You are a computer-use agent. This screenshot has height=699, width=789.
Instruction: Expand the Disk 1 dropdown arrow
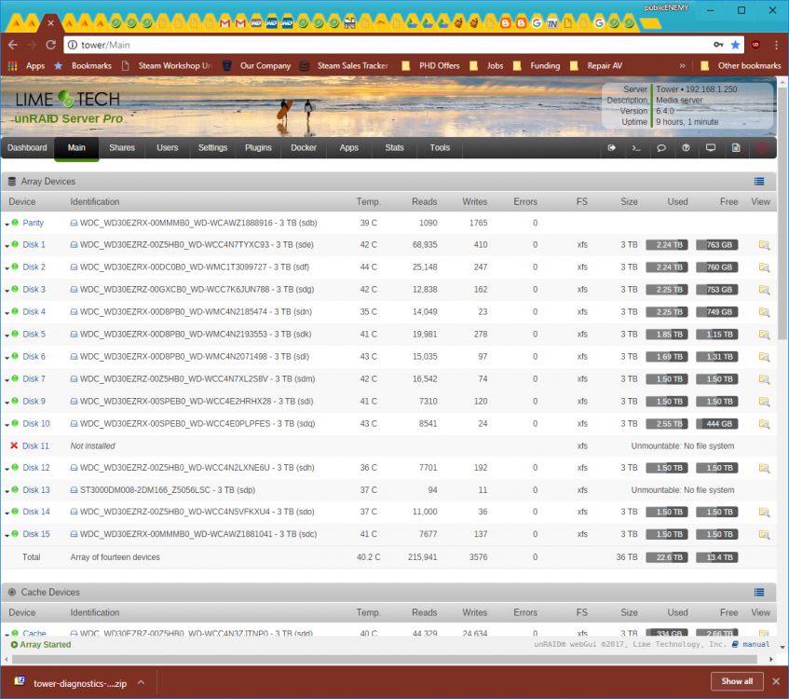[7, 246]
